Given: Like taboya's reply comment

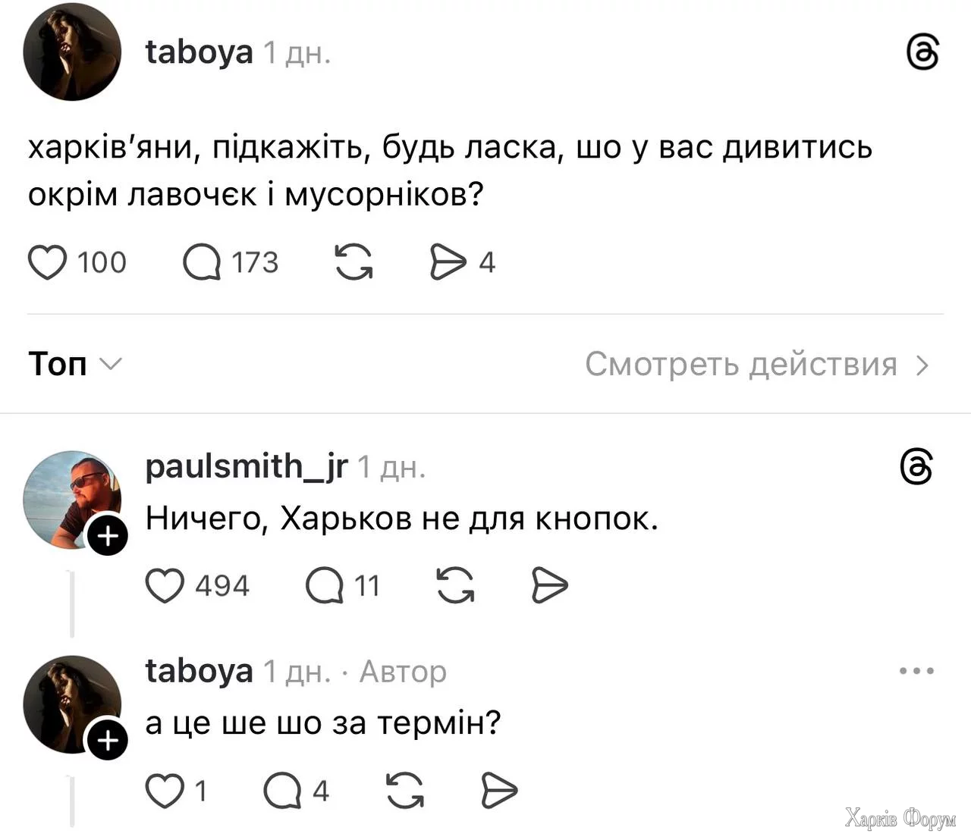Looking at the screenshot, I should coord(165,790).
